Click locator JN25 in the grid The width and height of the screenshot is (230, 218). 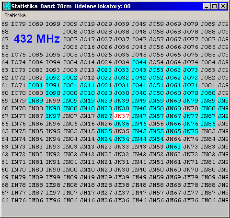pos(104,131)
